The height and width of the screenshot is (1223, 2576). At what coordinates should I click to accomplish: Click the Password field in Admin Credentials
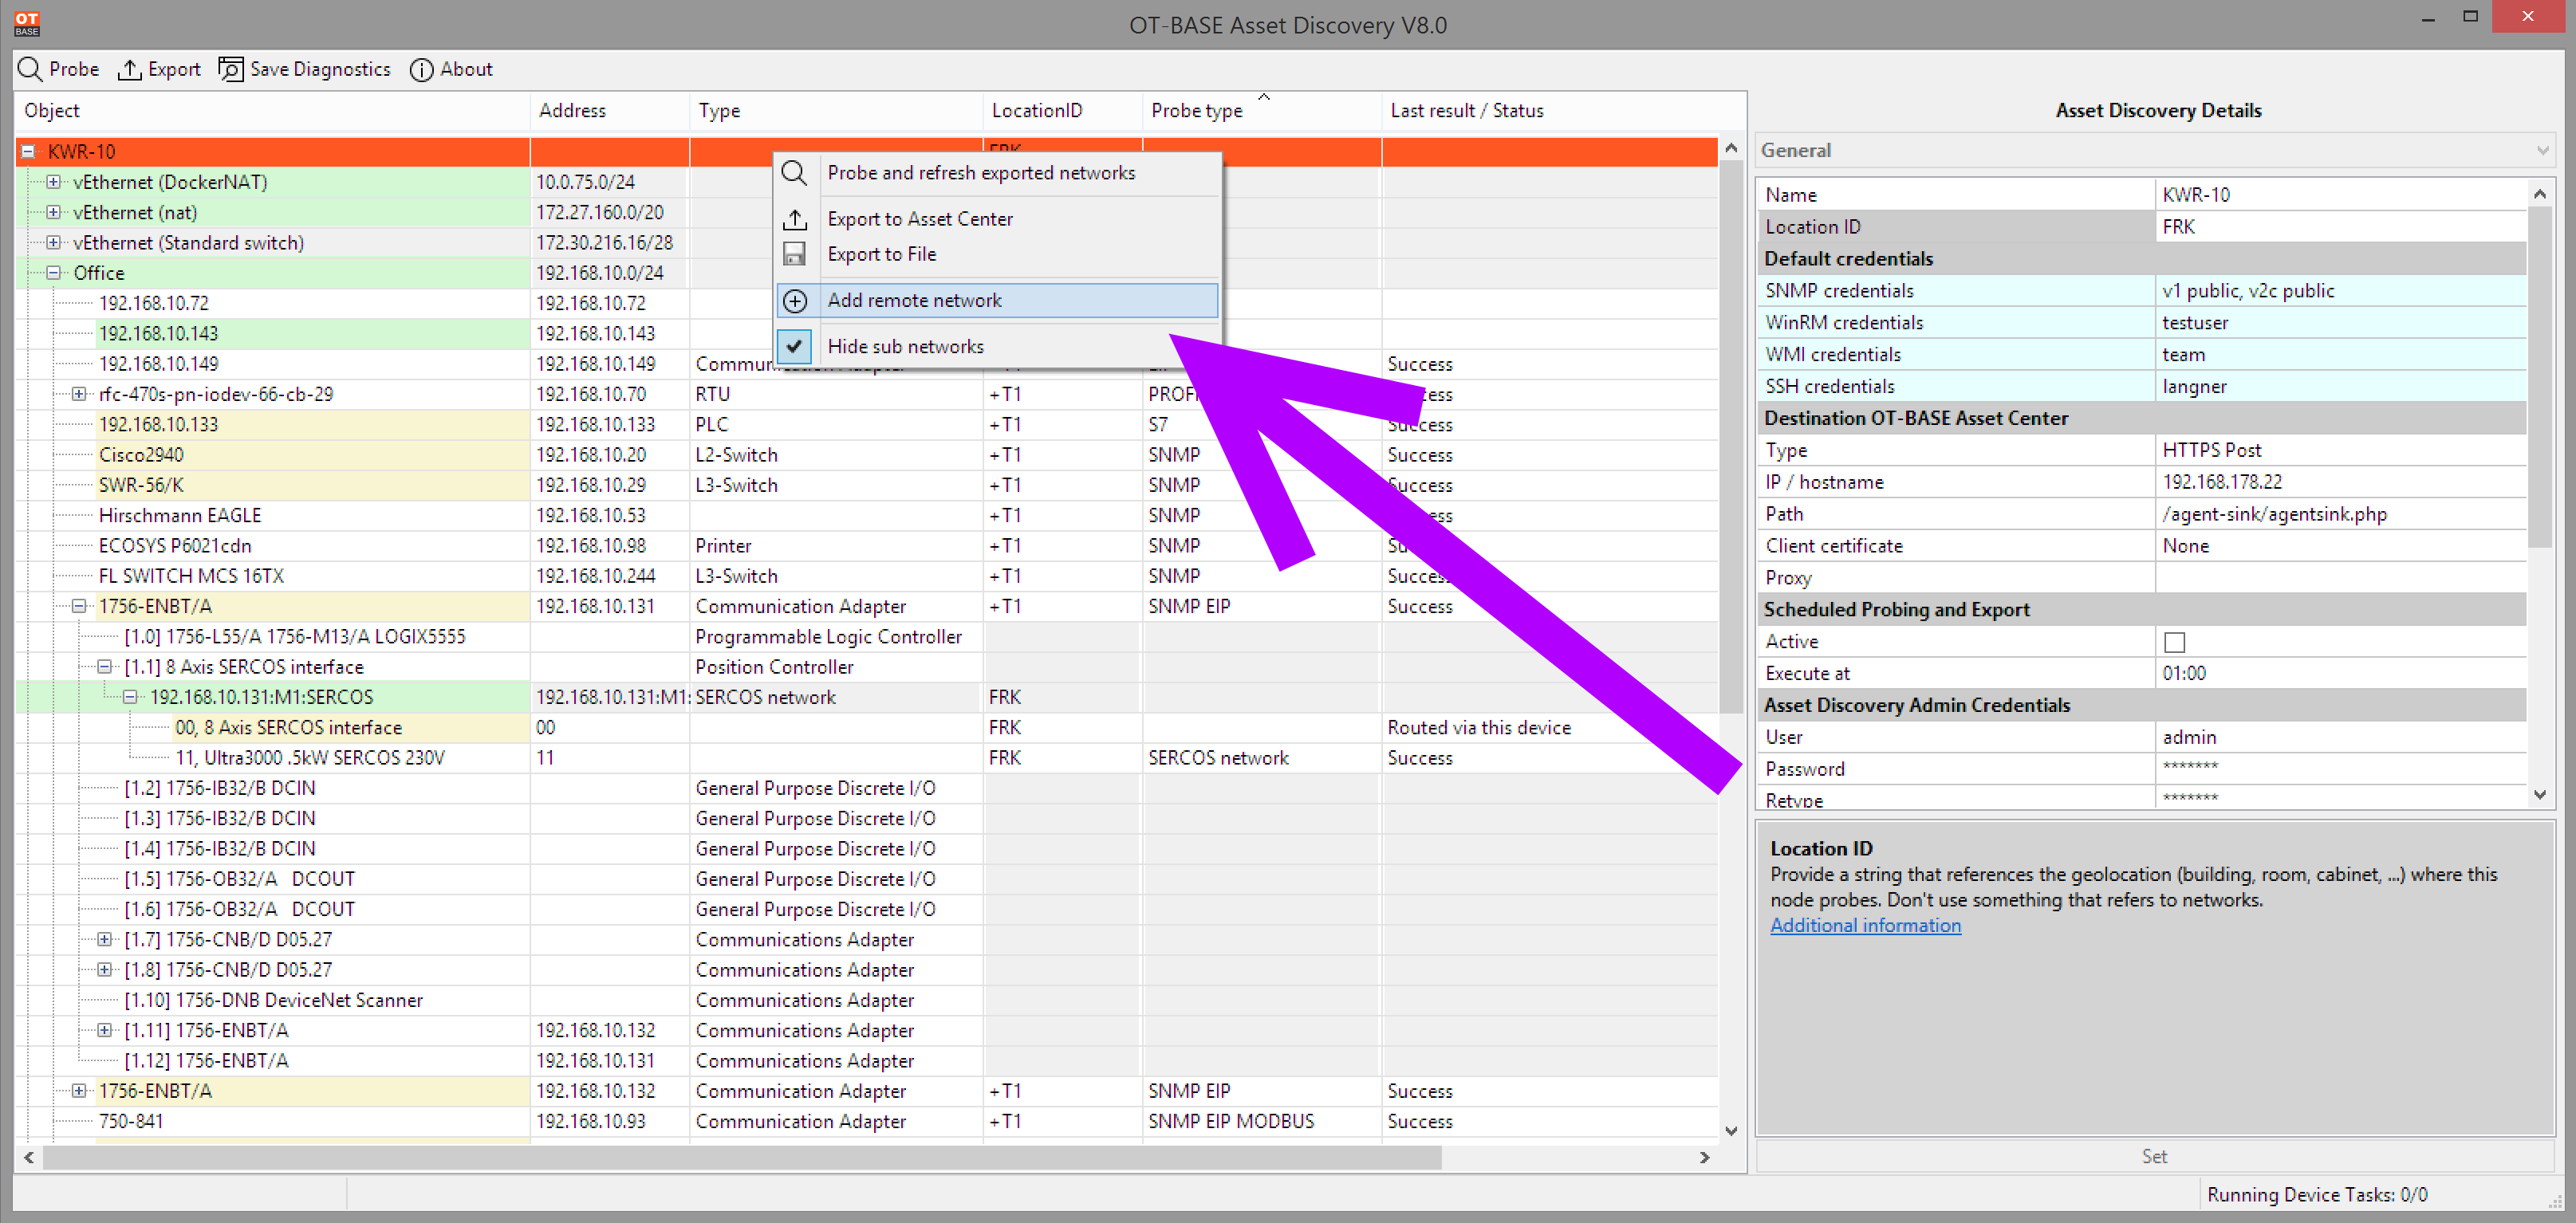coord(2340,769)
